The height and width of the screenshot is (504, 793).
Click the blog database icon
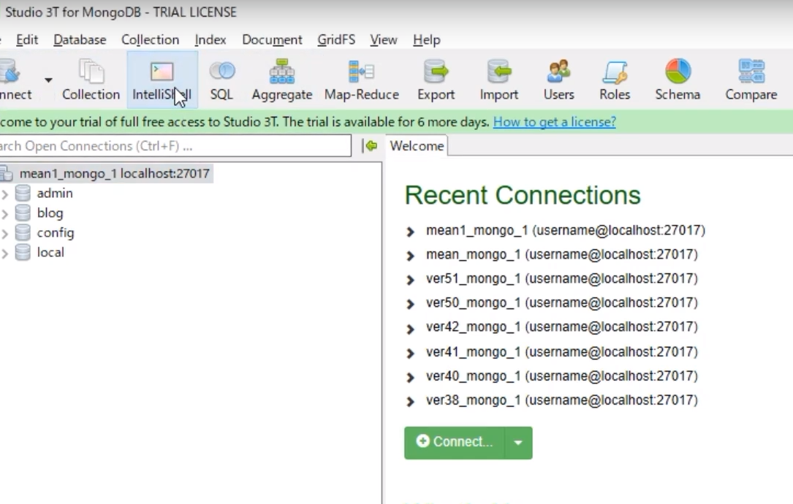(23, 213)
